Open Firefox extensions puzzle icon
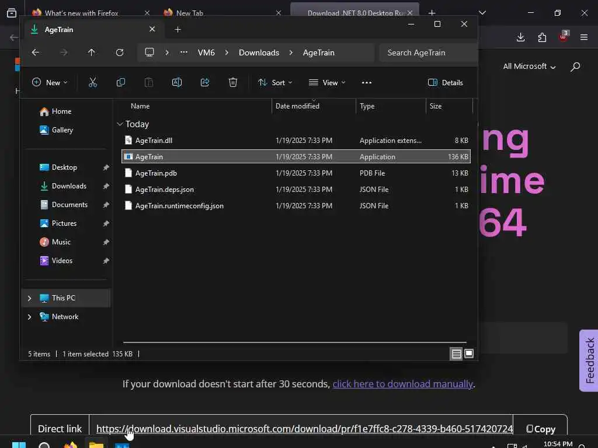The image size is (598, 448). (542, 37)
